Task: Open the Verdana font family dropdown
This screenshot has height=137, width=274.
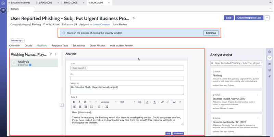Action: click(x=109, y=102)
